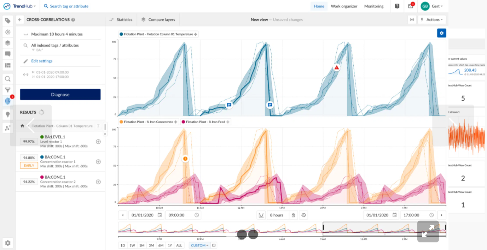Click the live mode broadcast icon
Screen dimensions: 487x250
(412, 20)
